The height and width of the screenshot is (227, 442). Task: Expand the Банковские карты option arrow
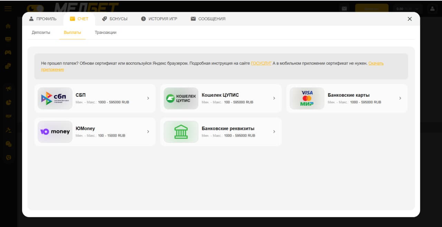[400, 98]
